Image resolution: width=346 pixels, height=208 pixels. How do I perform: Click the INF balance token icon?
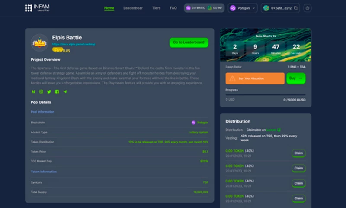[x=210, y=8]
